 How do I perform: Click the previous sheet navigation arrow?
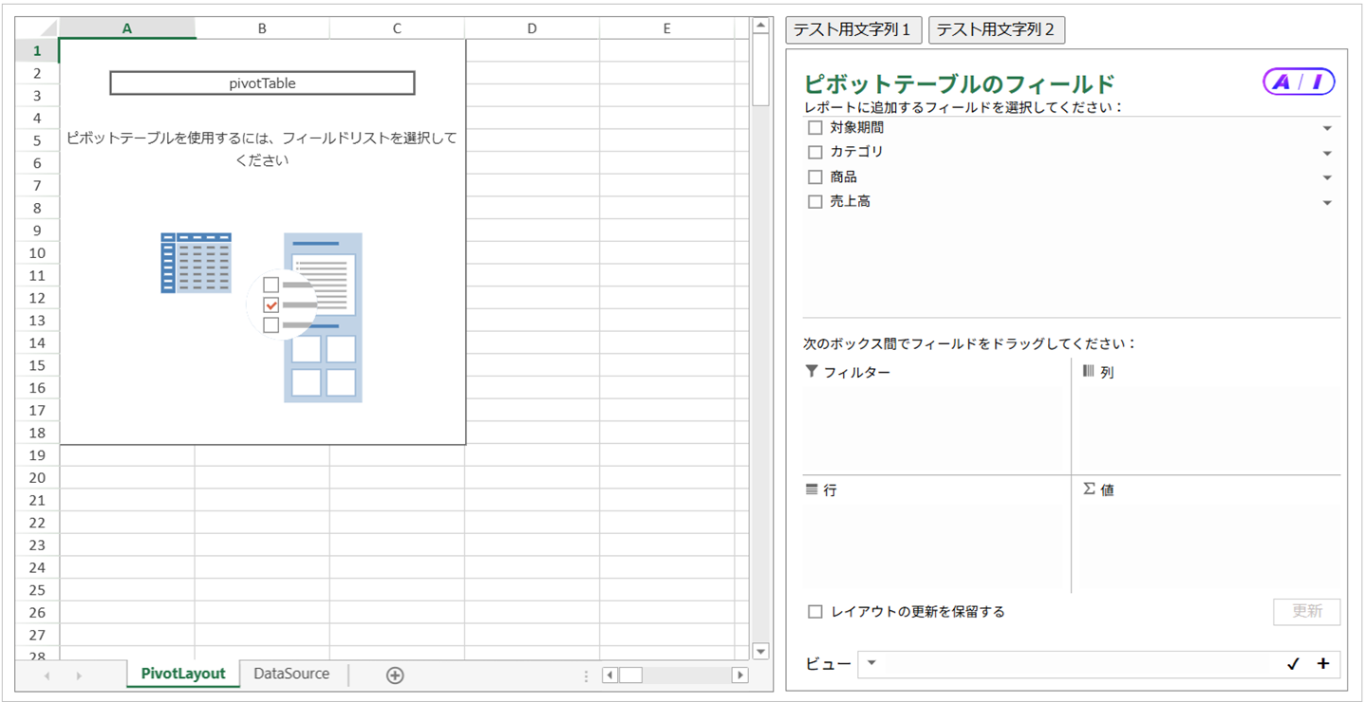coord(47,675)
